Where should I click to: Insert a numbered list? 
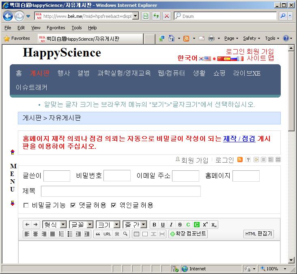click(61, 234)
